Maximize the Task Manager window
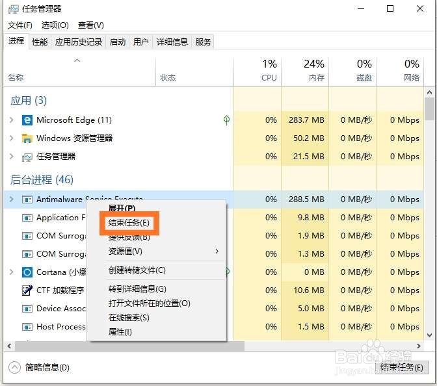The width and height of the screenshot is (437, 386). [x=390, y=8]
